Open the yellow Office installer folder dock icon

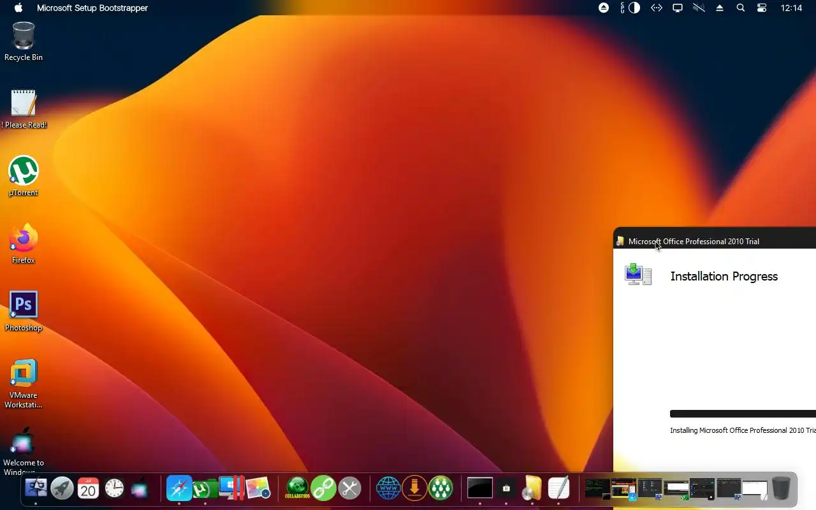tap(532, 488)
